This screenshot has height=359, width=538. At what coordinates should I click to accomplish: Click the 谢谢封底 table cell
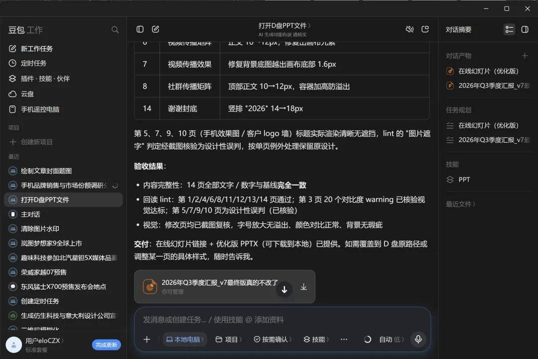click(190, 108)
